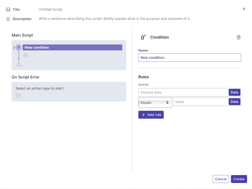Screen dimensions: 252x189
Task: Click the Choose data input field
Action: (183, 92)
